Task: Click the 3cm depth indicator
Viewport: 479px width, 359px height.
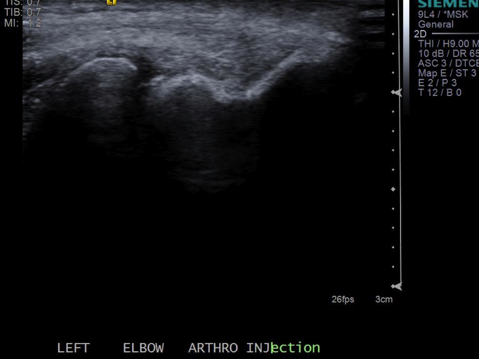Action: [x=384, y=299]
